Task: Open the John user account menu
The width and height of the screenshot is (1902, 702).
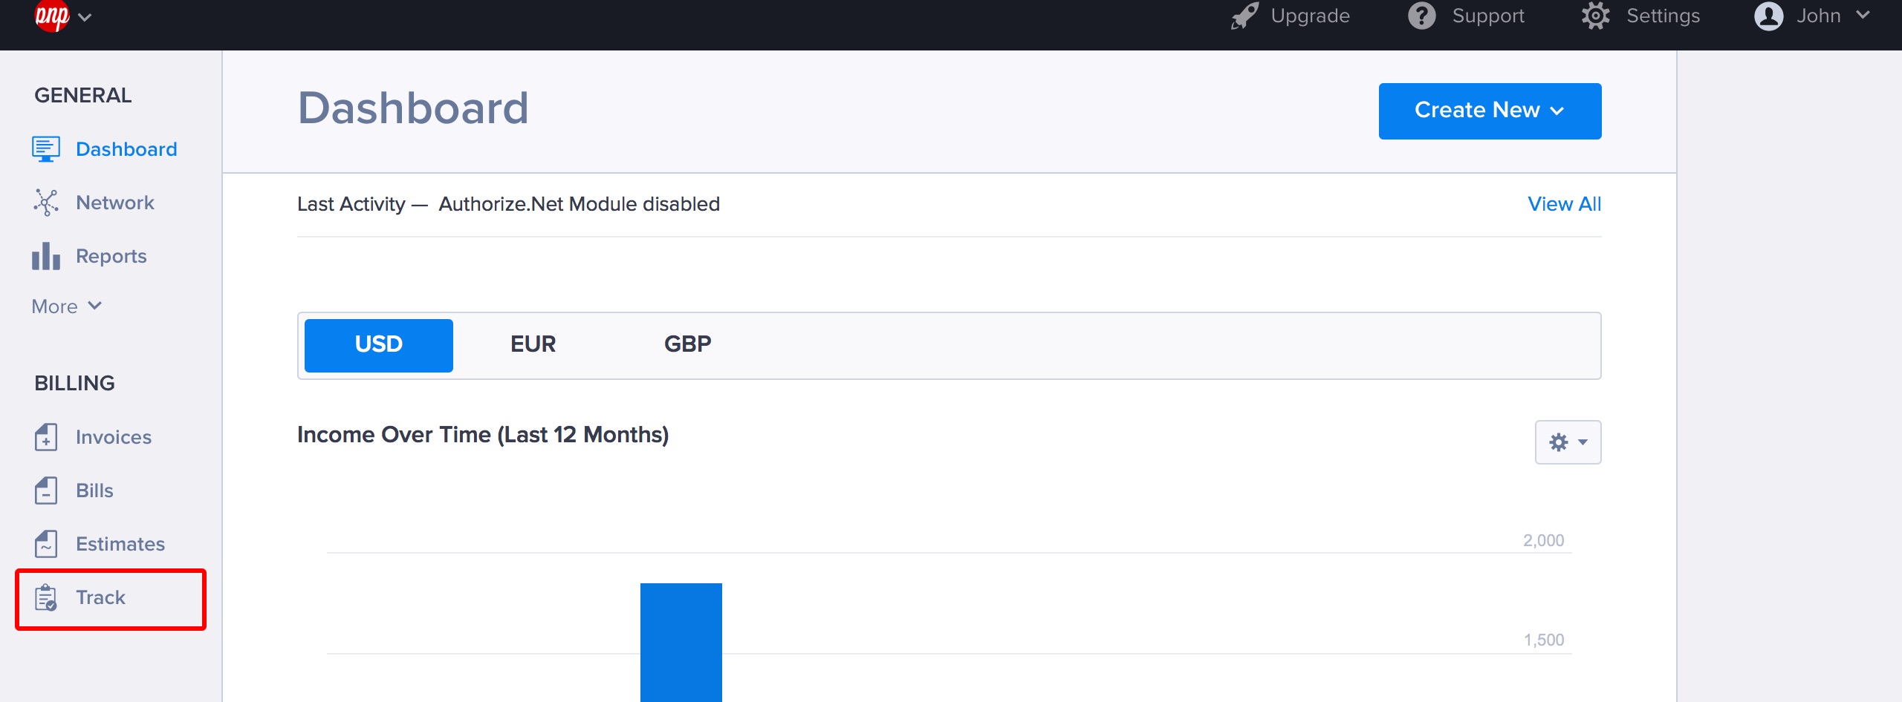Action: [x=1811, y=16]
